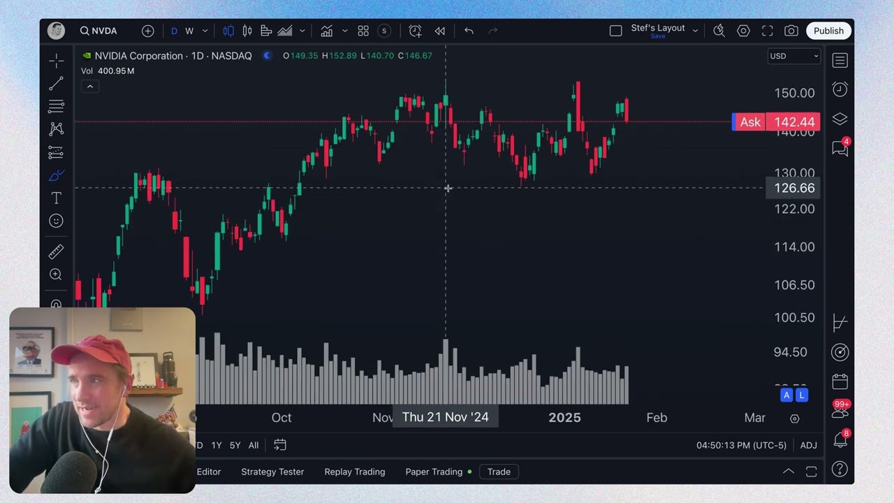Open the price scale settings gear
Viewport: 894px width, 503px height.
(795, 418)
